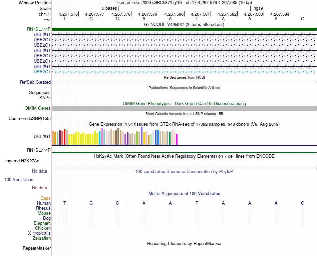Click the RN7SL774P label under GTEx chart
This screenshot has height=256, width=317.
[x=39, y=150]
